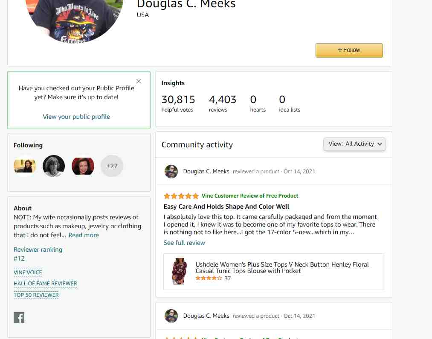Select the TOP 50 REVIEWER badge

click(36, 295)
